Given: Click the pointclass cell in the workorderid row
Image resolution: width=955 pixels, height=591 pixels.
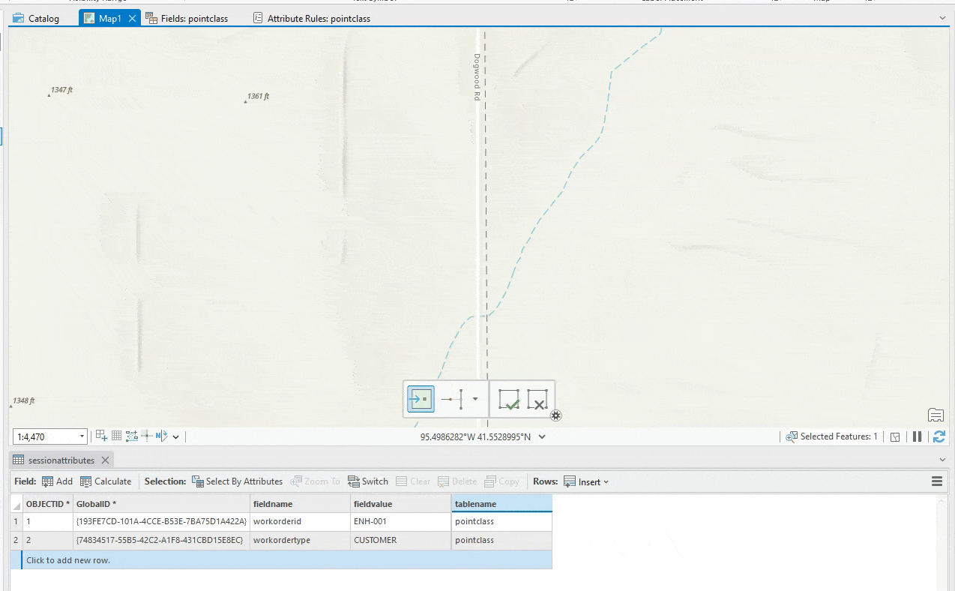Looking at the screenshot, I should pos(501,521).
